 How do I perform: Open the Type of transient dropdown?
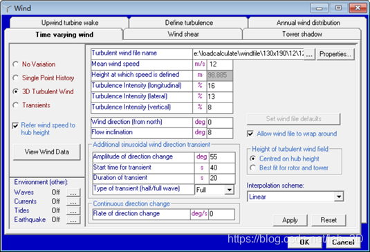pyautogui.click(x=229, y=190)
